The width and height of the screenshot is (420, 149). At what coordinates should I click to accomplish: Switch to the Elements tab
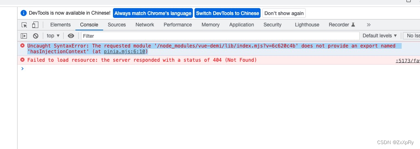60,25
